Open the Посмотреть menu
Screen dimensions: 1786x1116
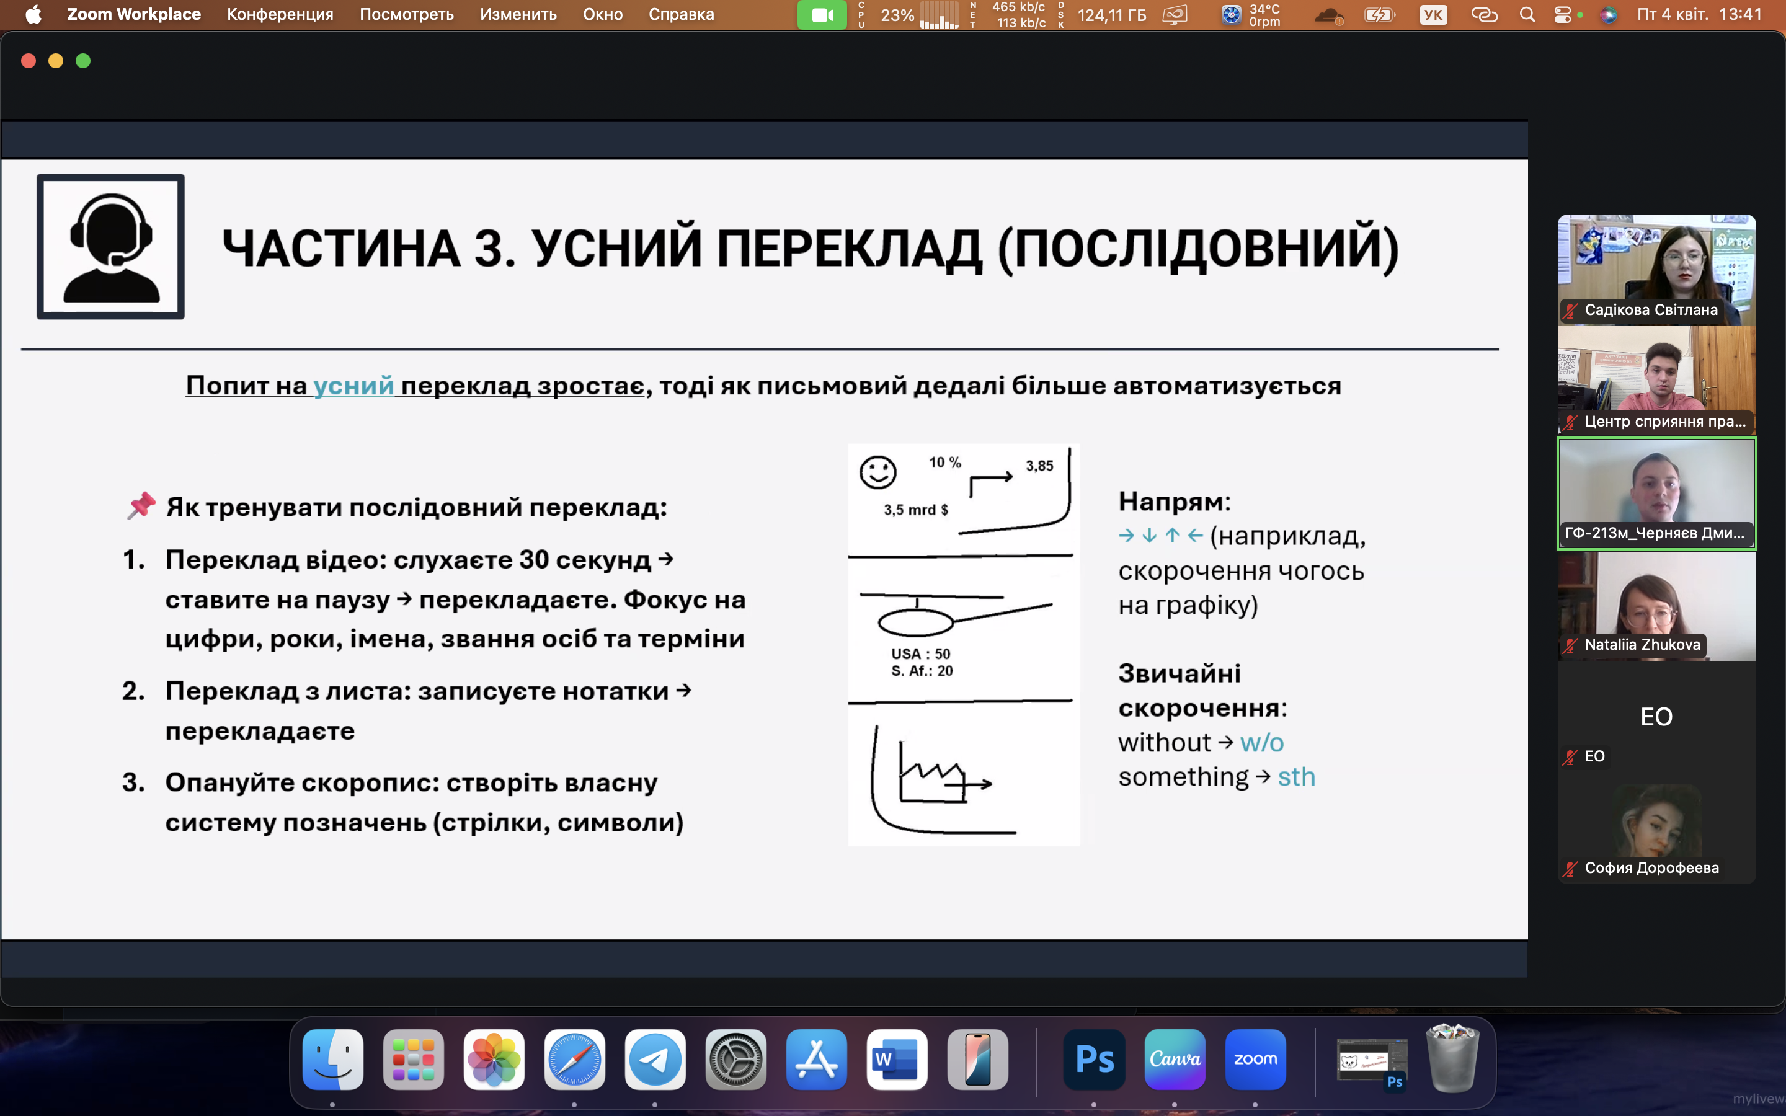tap(406, 15)
